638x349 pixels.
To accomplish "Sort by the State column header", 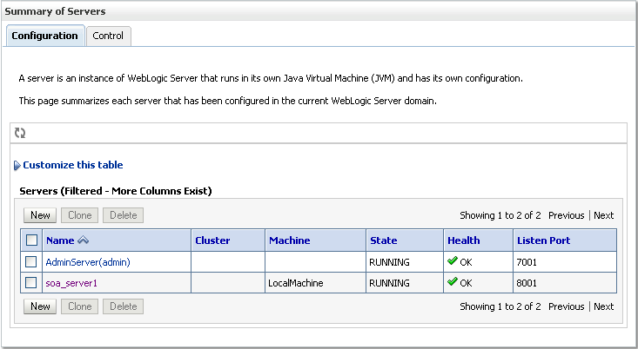I will (384, 240).
